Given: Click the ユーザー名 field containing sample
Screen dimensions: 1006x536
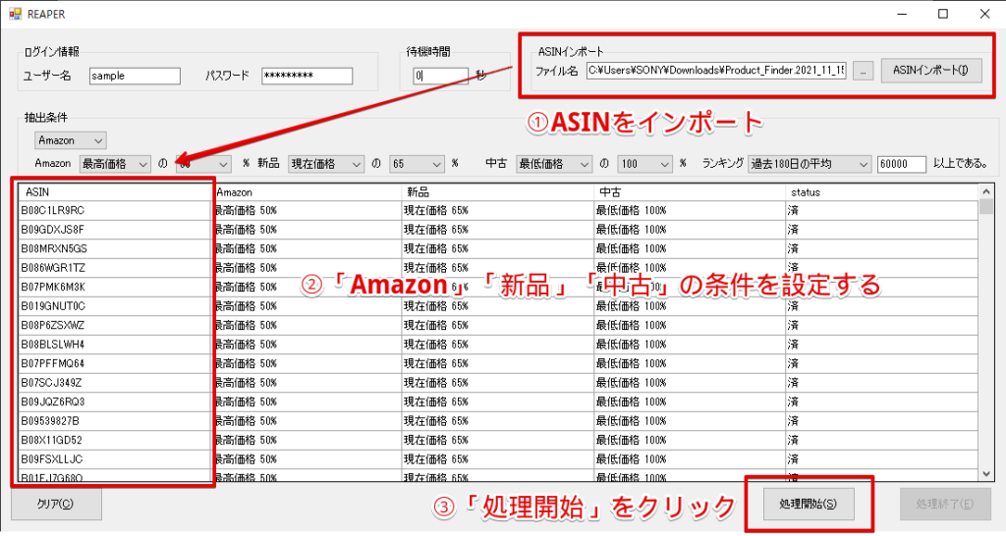Looking at the screenshot, I should (x=134, y=76).
